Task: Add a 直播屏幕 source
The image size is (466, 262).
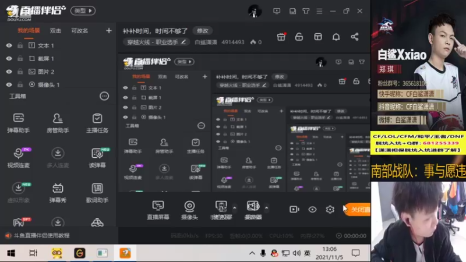Action: tap(158, 210)
